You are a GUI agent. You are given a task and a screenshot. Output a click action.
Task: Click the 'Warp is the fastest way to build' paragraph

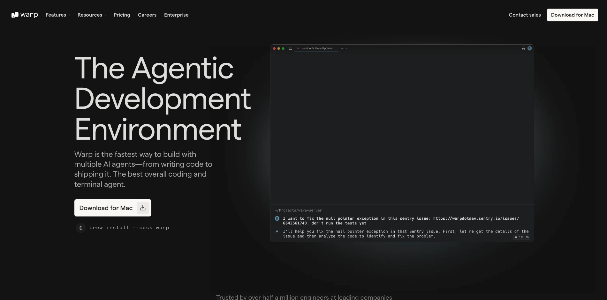click(x=143, y=169)
